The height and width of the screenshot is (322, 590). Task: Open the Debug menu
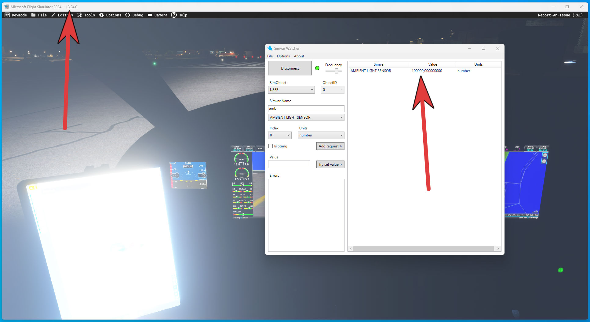pos(138,15)
